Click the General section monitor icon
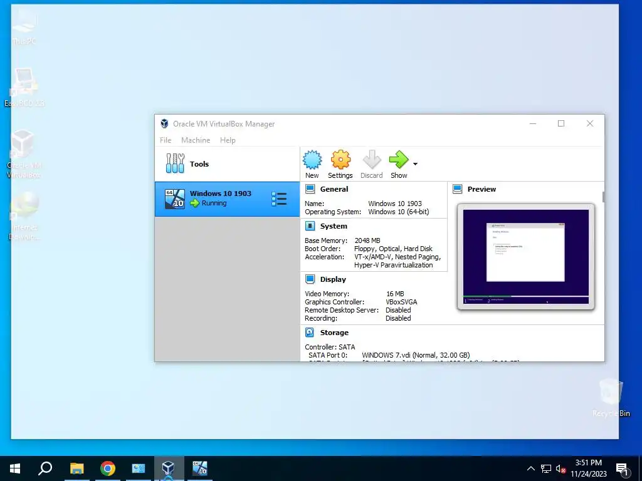The width and height of the screenshot is (642, 481). (x=310, y=189)
